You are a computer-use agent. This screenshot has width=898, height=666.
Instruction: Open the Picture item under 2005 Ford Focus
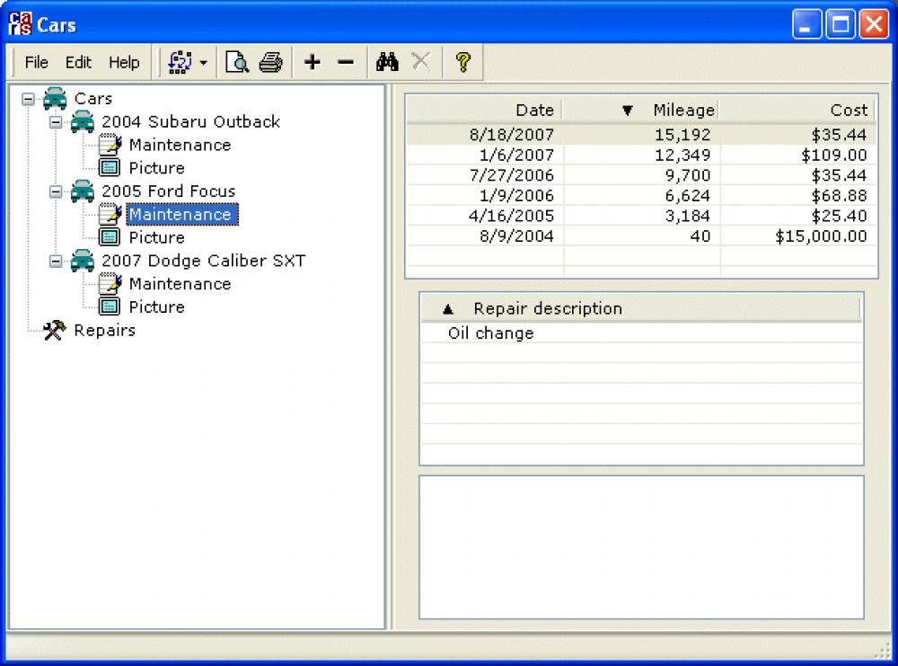[157, 237]
